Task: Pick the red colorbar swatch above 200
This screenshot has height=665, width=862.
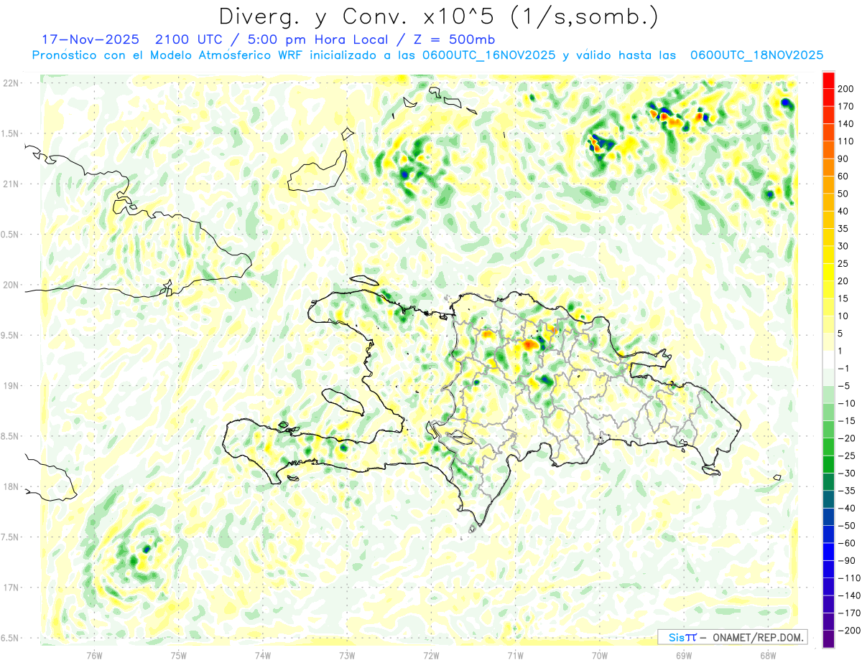Action: (829, 80)
